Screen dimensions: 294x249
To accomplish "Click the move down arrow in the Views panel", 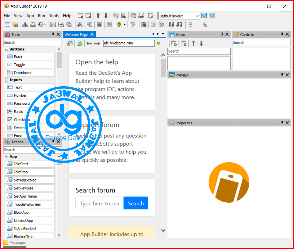I will [x=201, y=43].
